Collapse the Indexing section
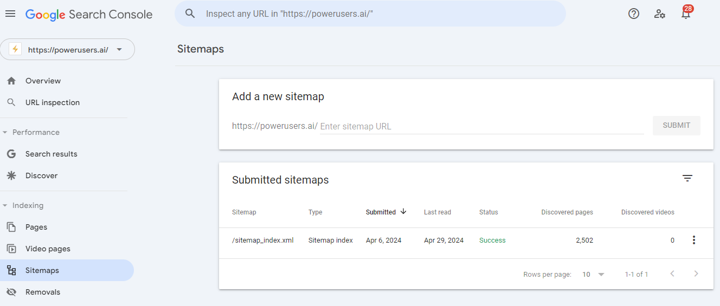Screen dimensions: 720x306 point(5,205)
